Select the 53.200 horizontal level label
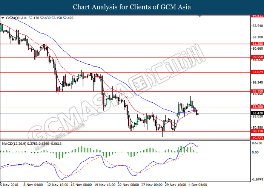264x188 pixels. point(258,107)
